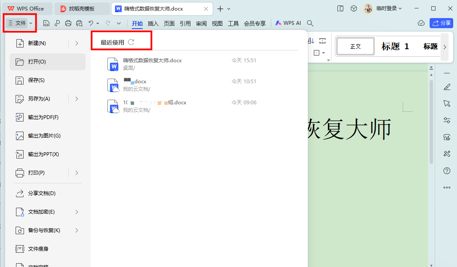This screenshot has width=457, height=267.
Task: Click the undo arrow icon
Action: tap(91, 24)
